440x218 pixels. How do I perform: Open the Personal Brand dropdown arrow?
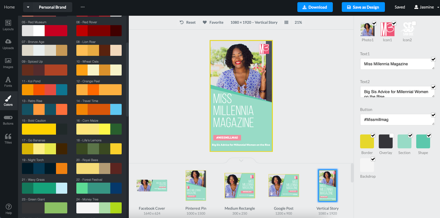click(28, 7)
